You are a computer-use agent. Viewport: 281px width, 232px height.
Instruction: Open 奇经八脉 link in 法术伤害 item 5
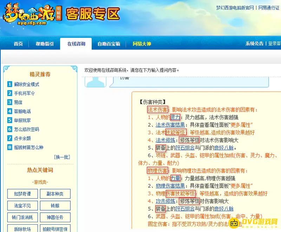[x=224, y=148]
